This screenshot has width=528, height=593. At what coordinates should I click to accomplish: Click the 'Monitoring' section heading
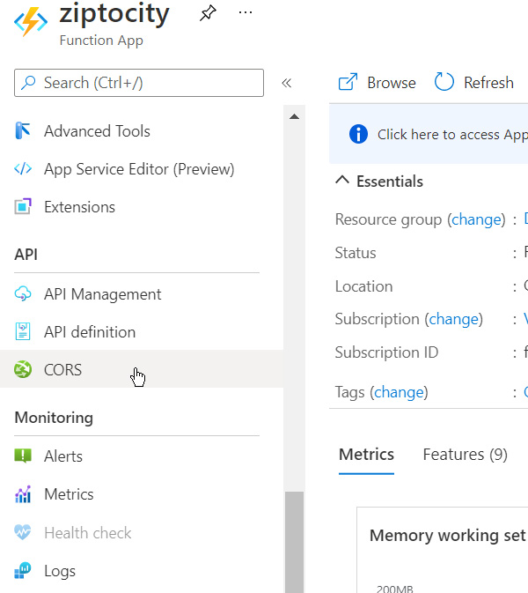[x=54, y=418]
